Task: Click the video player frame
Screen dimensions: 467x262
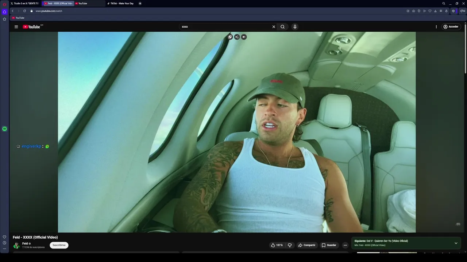Action: point(236,132)
